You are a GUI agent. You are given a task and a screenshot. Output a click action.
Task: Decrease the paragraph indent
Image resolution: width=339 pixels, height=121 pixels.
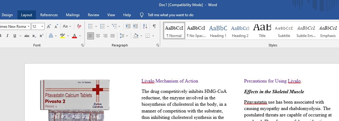(128, 26)
